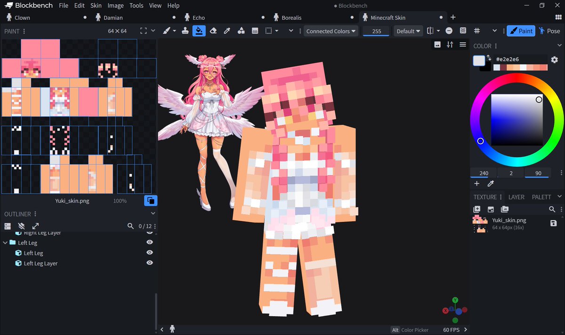This screenshot has height=335, width=565.
Task: Toggle the painting checkerboard icon
Action: [463, 31]
